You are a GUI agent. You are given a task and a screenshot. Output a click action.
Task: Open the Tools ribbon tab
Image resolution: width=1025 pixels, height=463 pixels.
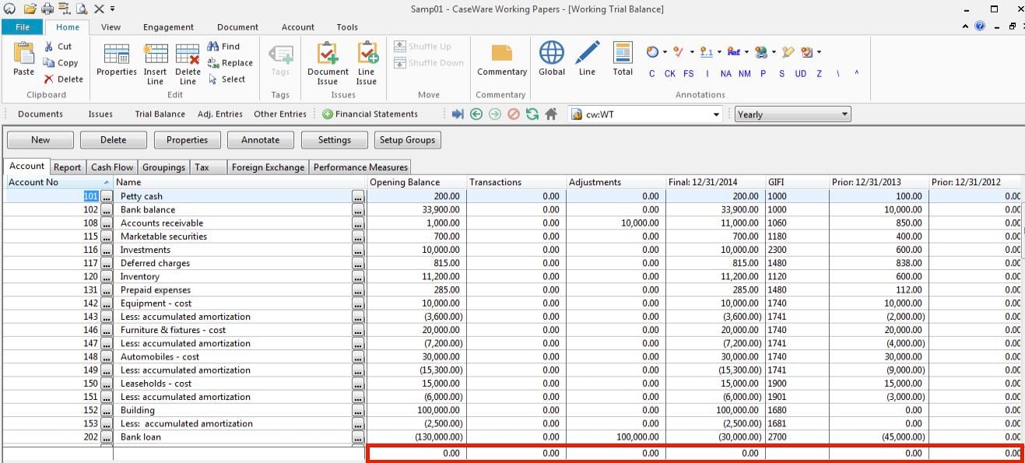point(347,27)
